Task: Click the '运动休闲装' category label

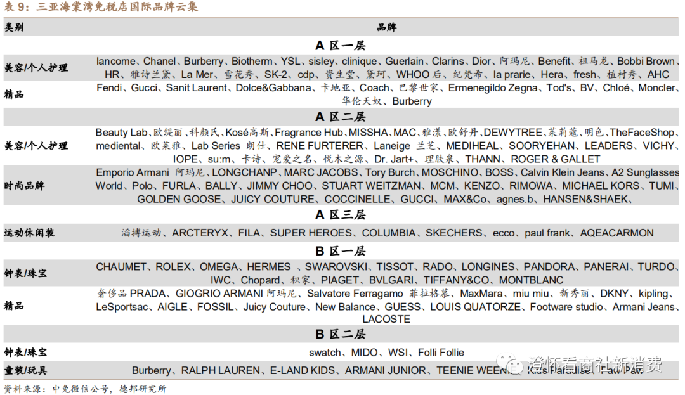Action: (29, 233)
